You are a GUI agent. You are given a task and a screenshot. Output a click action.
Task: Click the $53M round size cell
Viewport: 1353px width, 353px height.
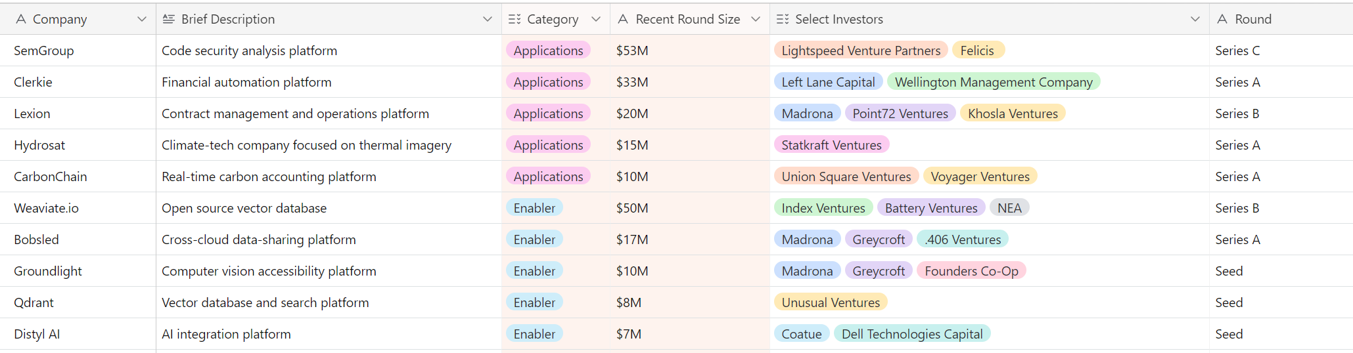[690, 51]
